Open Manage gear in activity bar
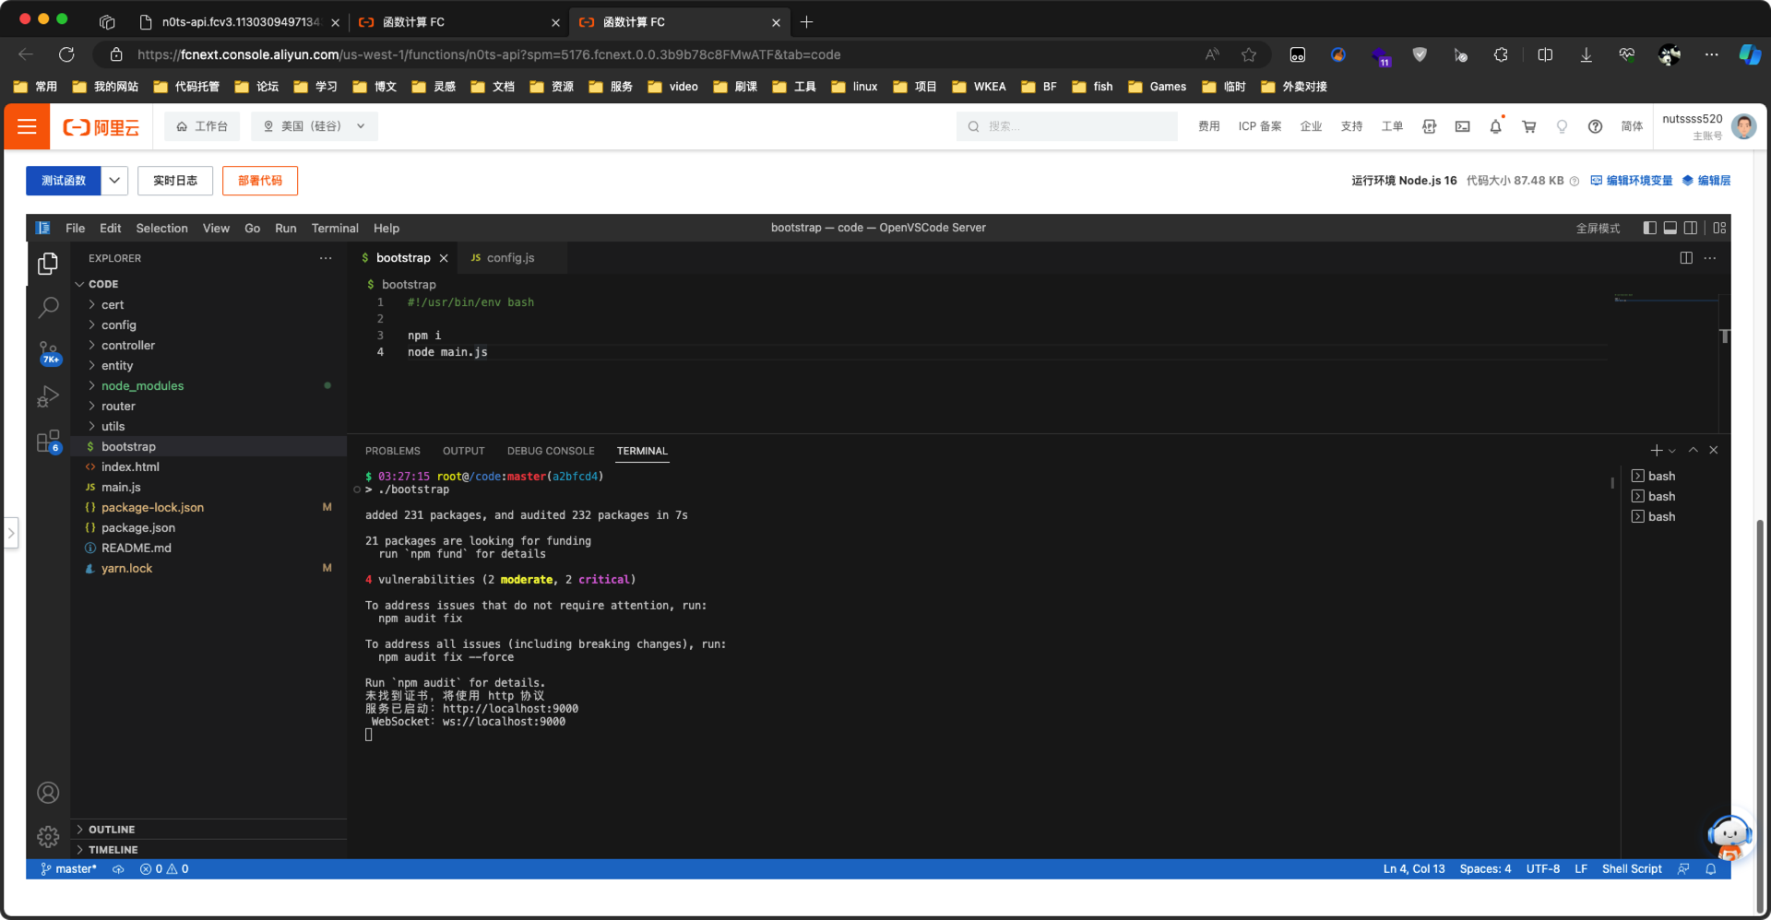This screenshot has width=1771, height=920. [48, 837]
